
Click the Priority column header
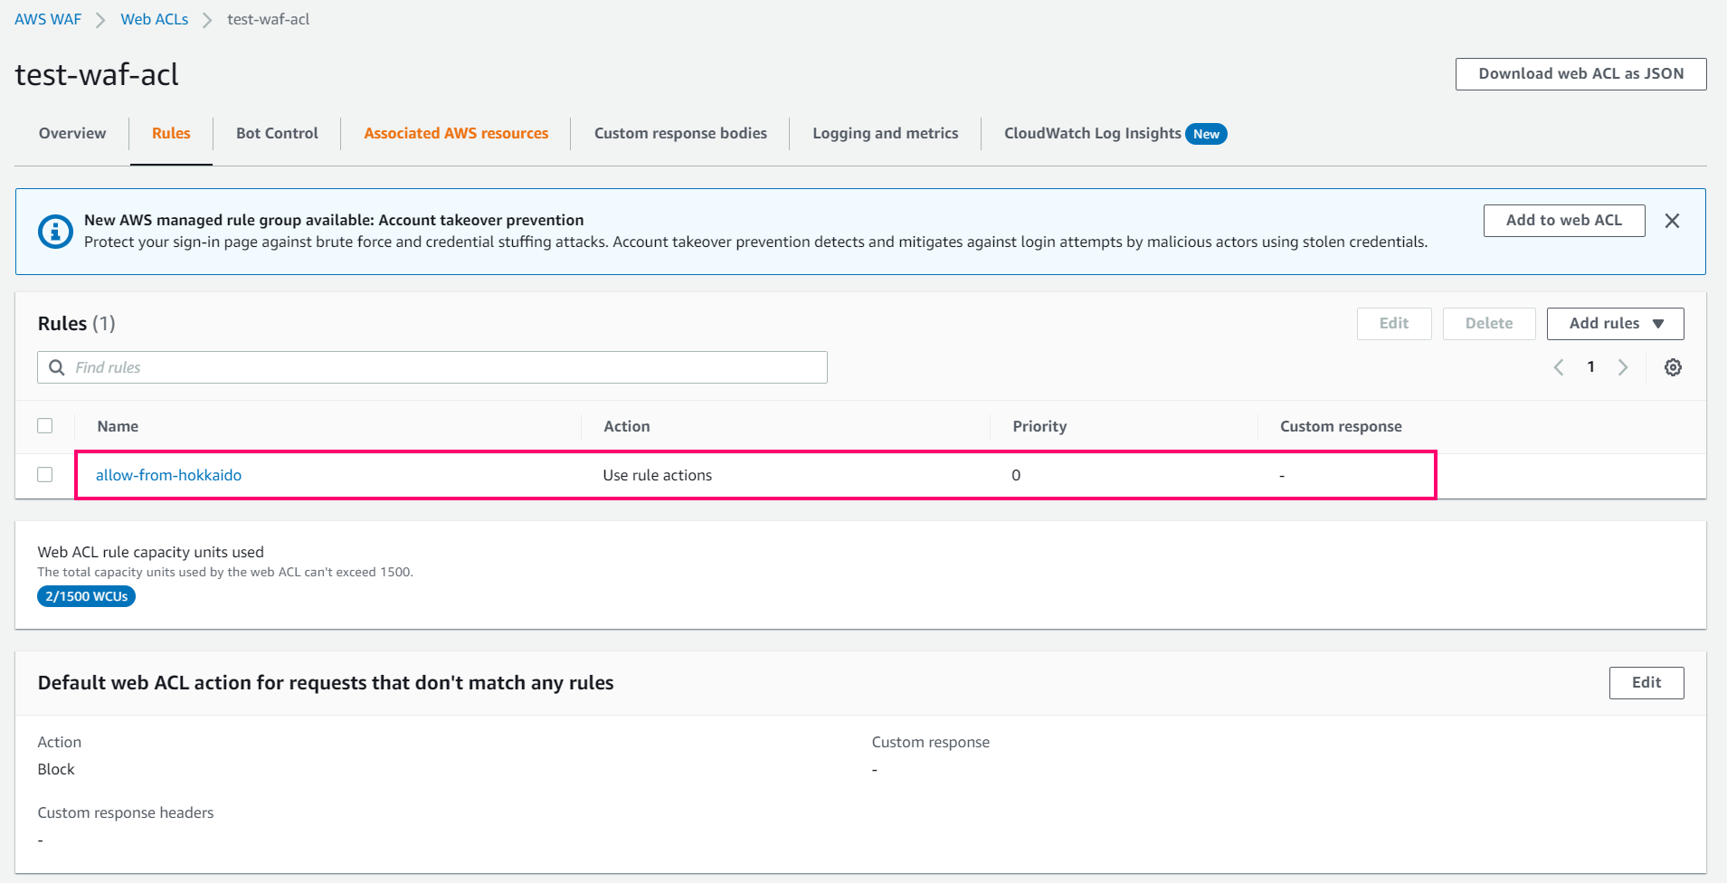[1039, 426]
